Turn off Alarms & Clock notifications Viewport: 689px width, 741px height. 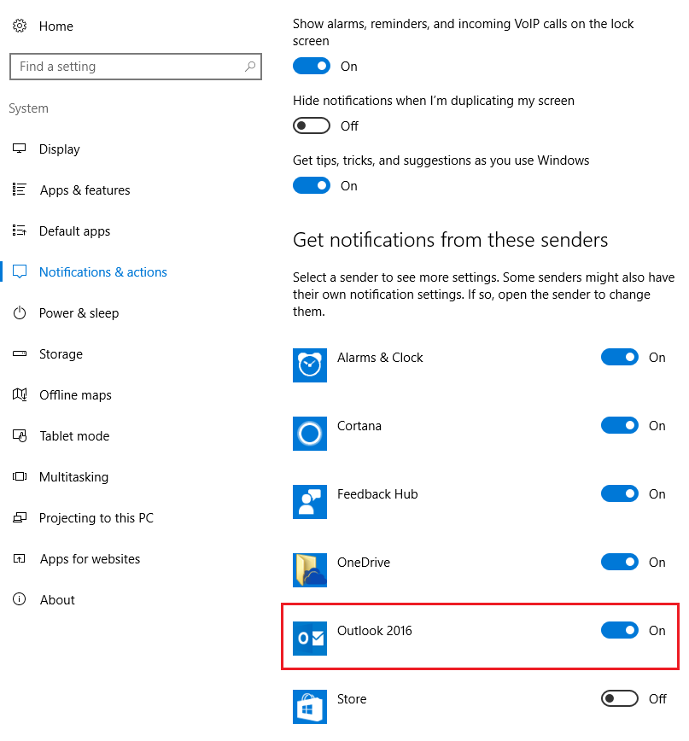pyautogui.click(x=620, y=357)
